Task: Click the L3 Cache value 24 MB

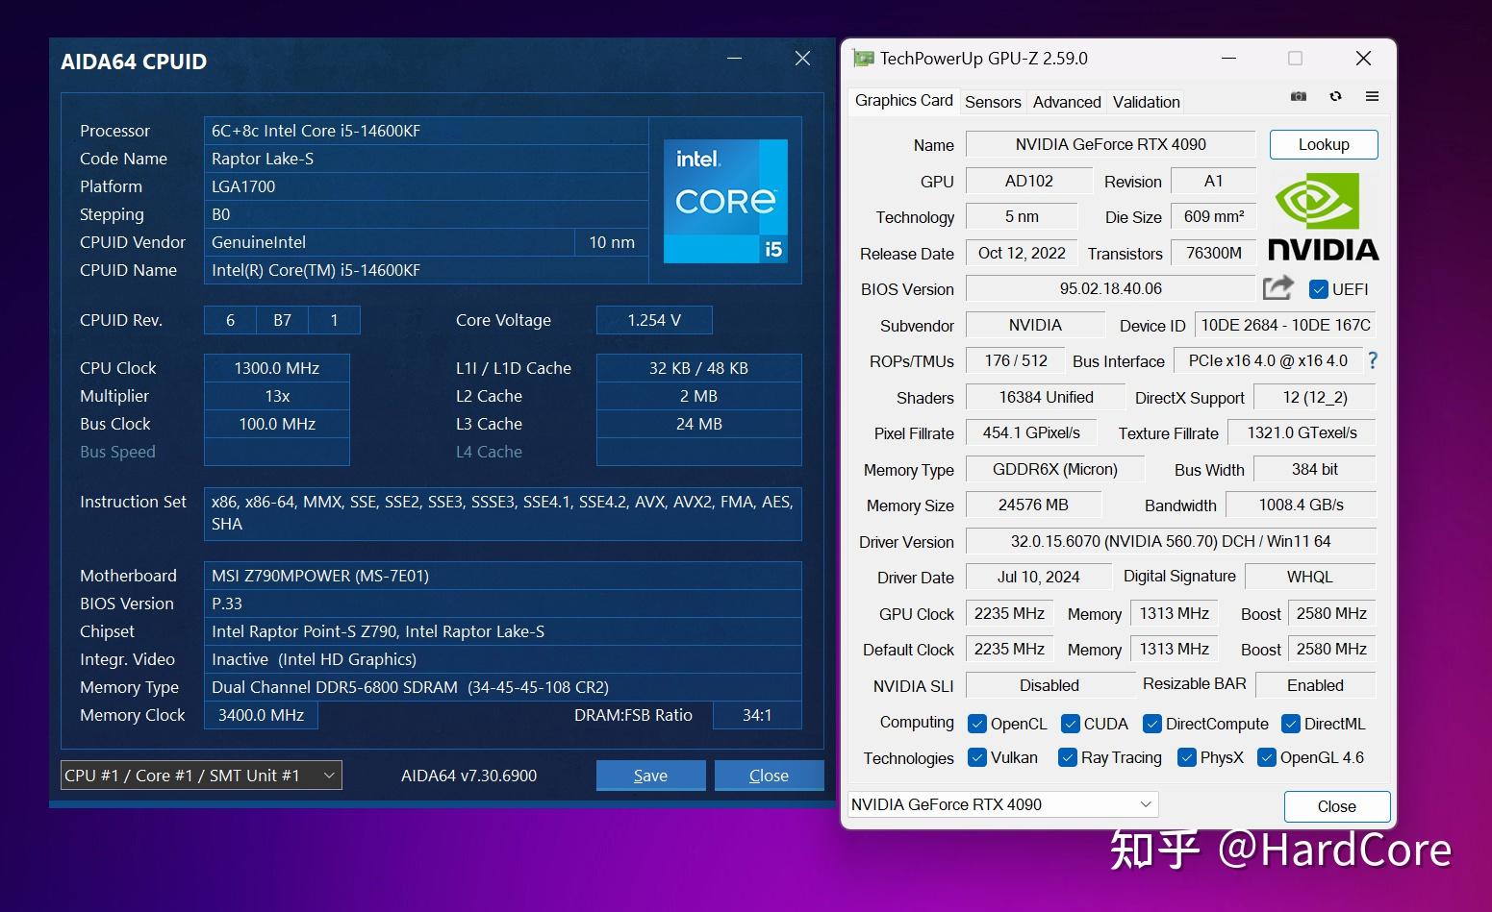Action: click(698, 424)
